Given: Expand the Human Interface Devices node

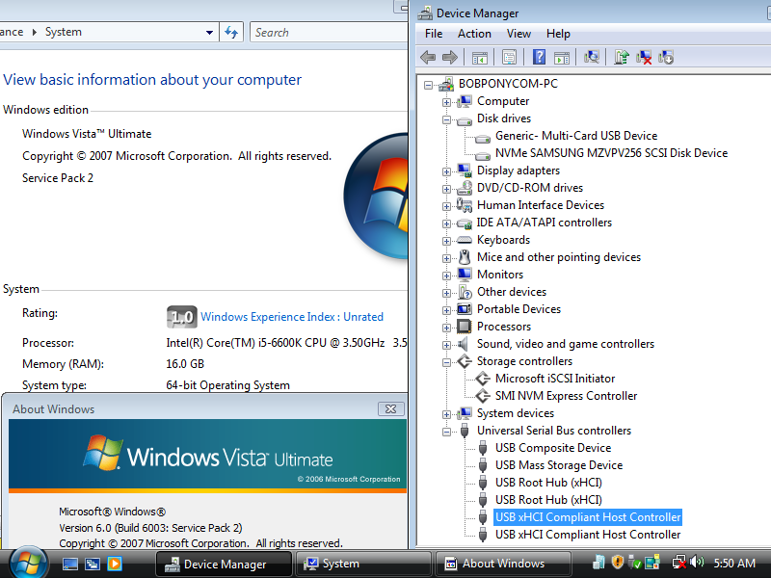Looking at the screenshot, I should [446, 206].
